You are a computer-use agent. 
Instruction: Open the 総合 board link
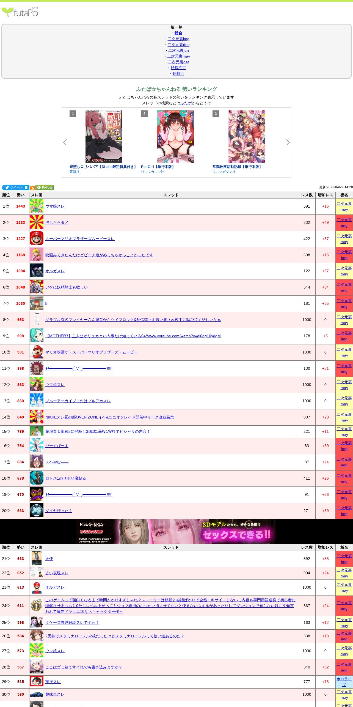click(178, 33)
